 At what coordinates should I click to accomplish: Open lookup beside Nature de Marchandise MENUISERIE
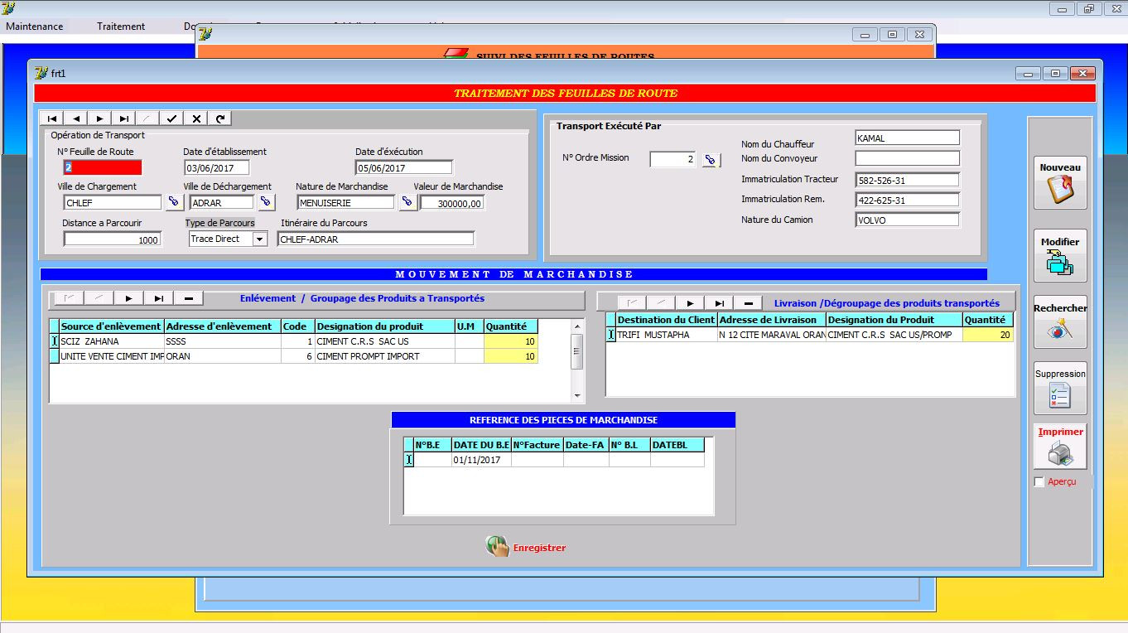click(x=407, y=202)
